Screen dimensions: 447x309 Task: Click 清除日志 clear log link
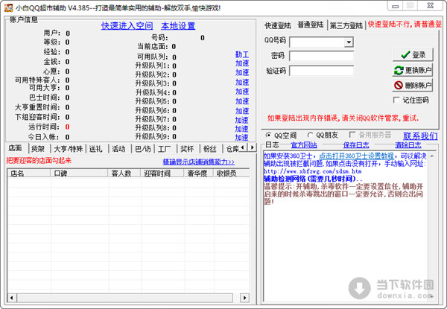coord(408,145)
